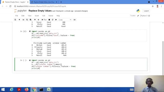Open the Kernel menu
The image size is (164, 92).
[x=51, y=16]
